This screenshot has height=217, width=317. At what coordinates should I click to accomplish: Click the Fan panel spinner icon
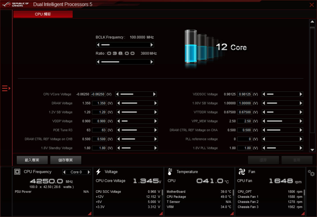click(242, 172)
